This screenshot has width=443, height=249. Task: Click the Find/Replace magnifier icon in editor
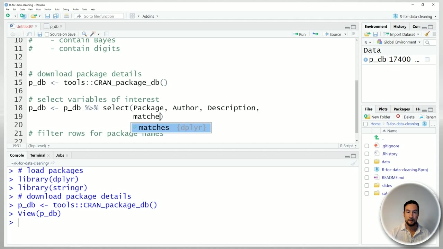(84, 34)
